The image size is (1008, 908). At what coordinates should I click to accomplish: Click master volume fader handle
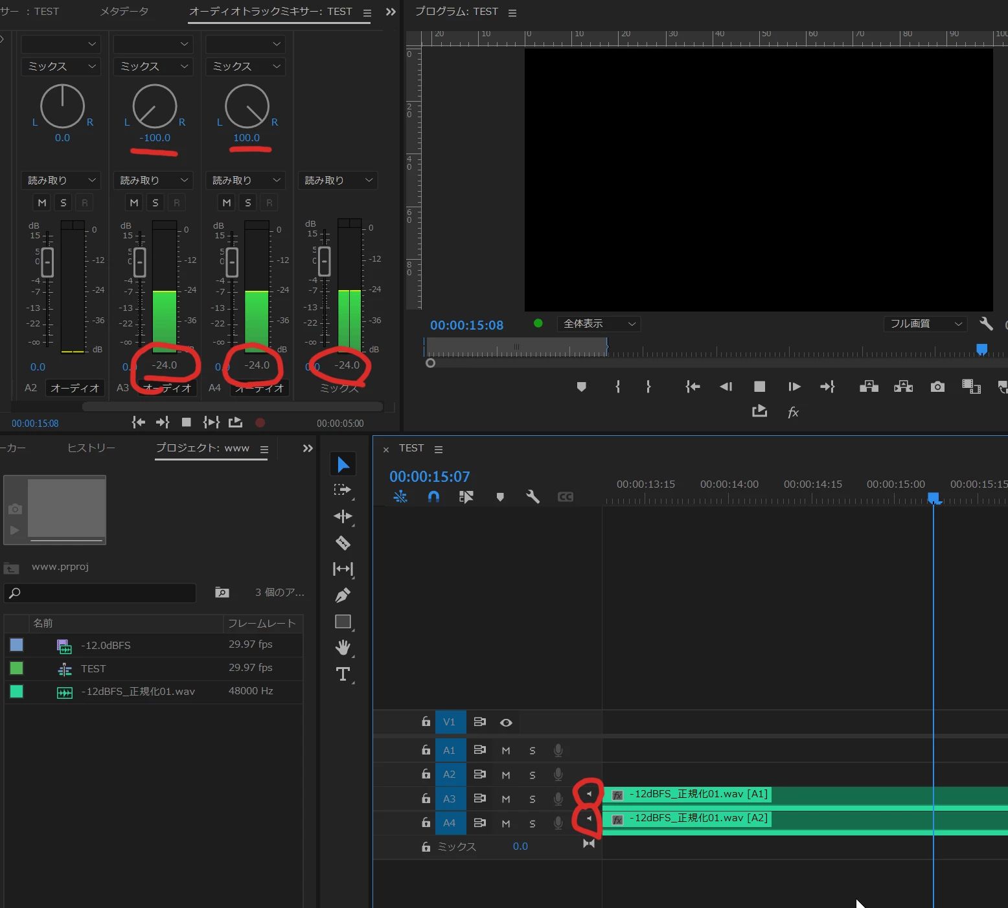325,261
